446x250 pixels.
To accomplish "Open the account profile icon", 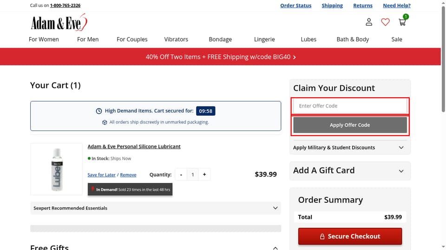I will (368, 22).
